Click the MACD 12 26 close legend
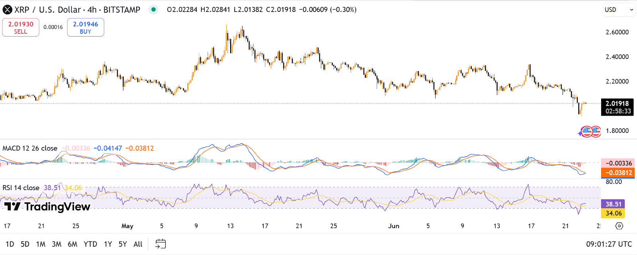 coord(30,148)
